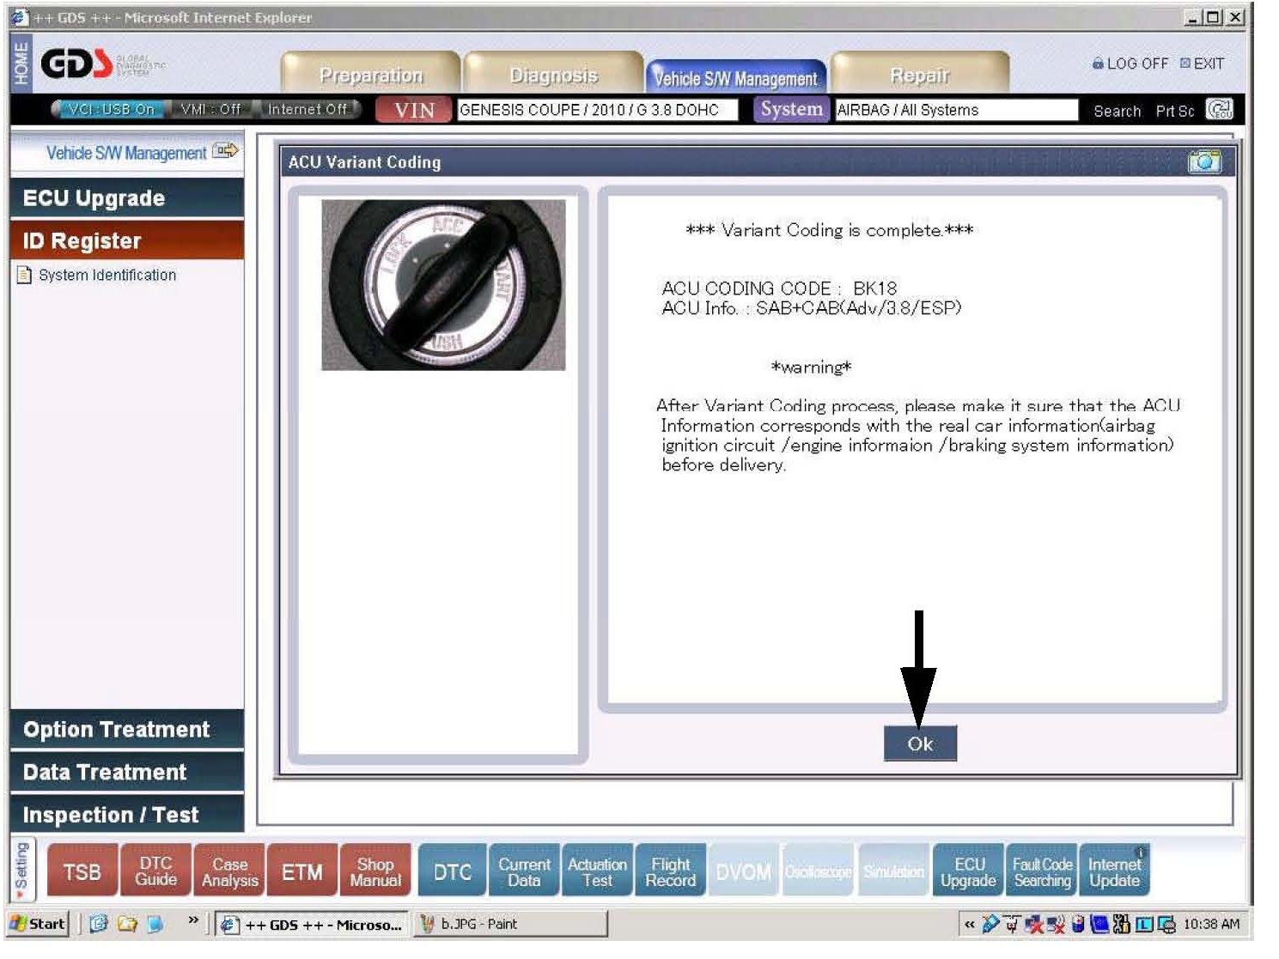
Task: Click the camera screenshot icon in ACU header
Action: click(x=1203, y=161)
